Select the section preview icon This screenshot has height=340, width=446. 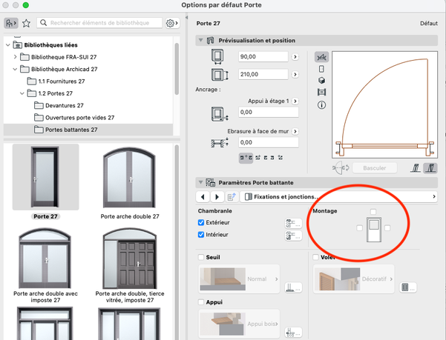click(321, 93)
